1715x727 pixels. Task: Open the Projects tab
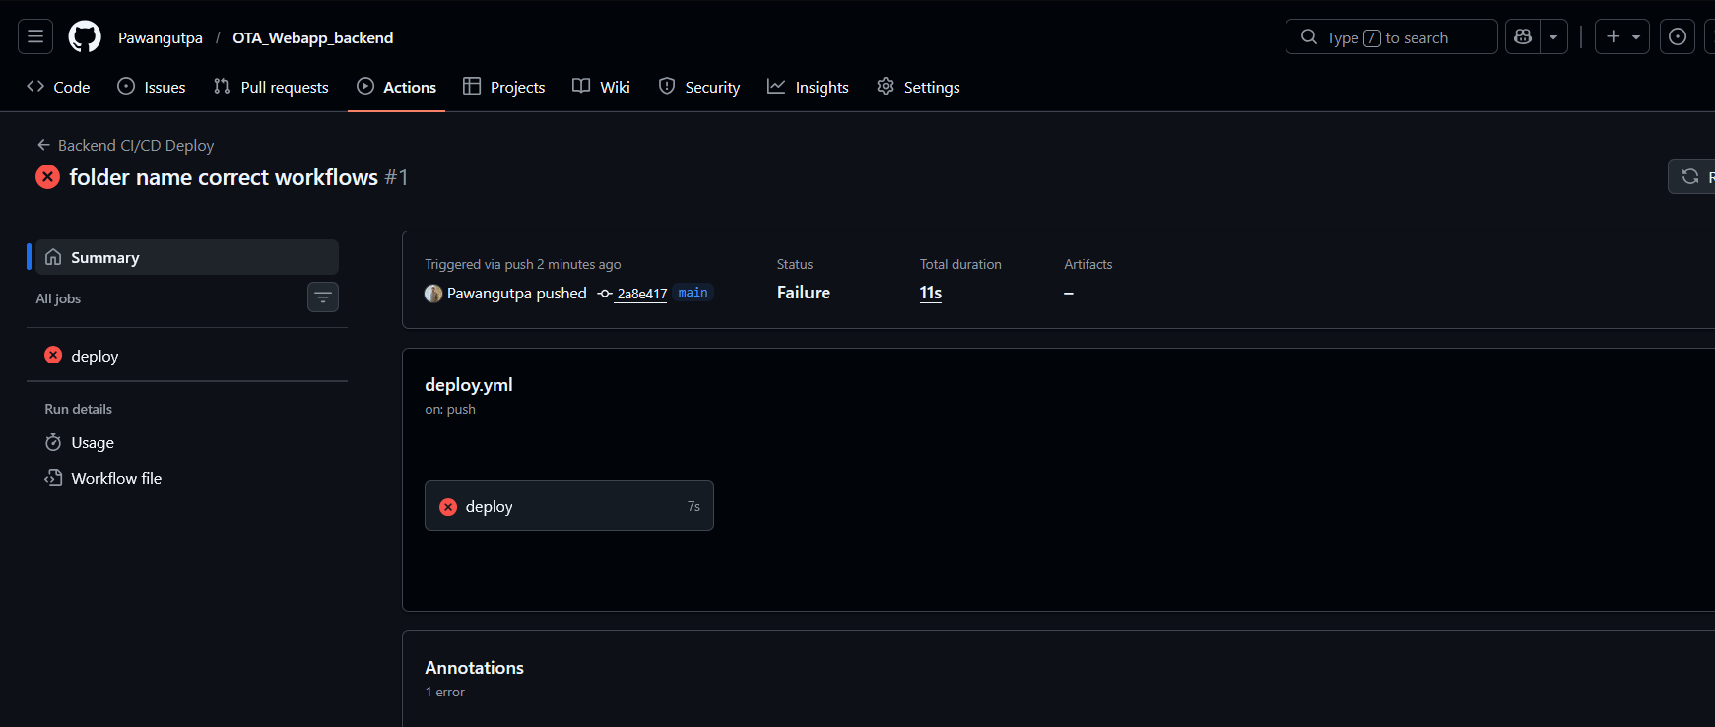(x=504, y=87)
